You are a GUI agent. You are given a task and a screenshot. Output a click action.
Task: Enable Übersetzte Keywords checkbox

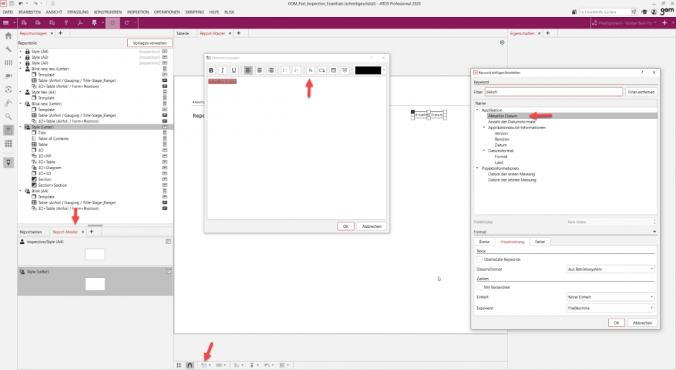479,259
